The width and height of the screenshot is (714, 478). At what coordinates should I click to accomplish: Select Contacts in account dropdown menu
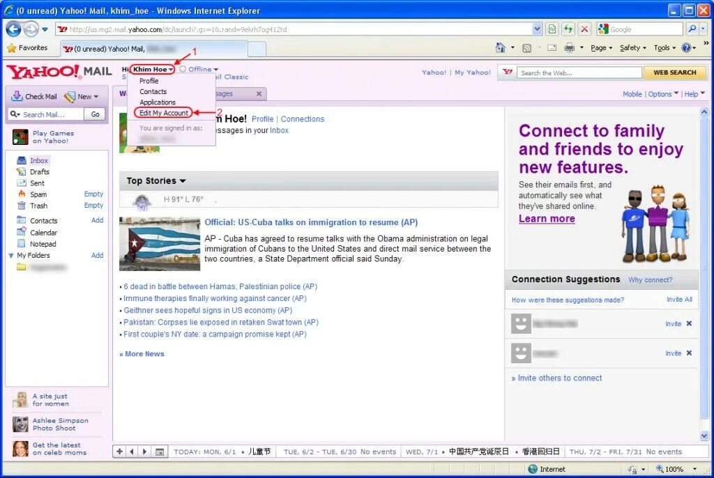(x=153, y=91)
